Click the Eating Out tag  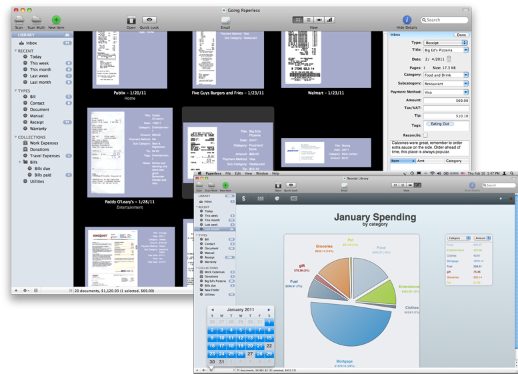[440, 124]
